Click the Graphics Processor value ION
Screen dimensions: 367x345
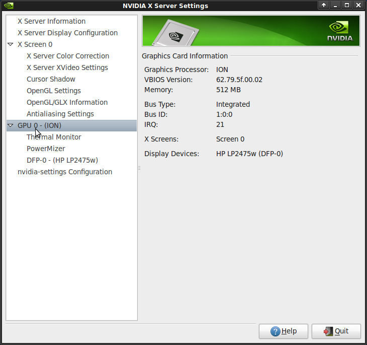click(x=222, y=70)
